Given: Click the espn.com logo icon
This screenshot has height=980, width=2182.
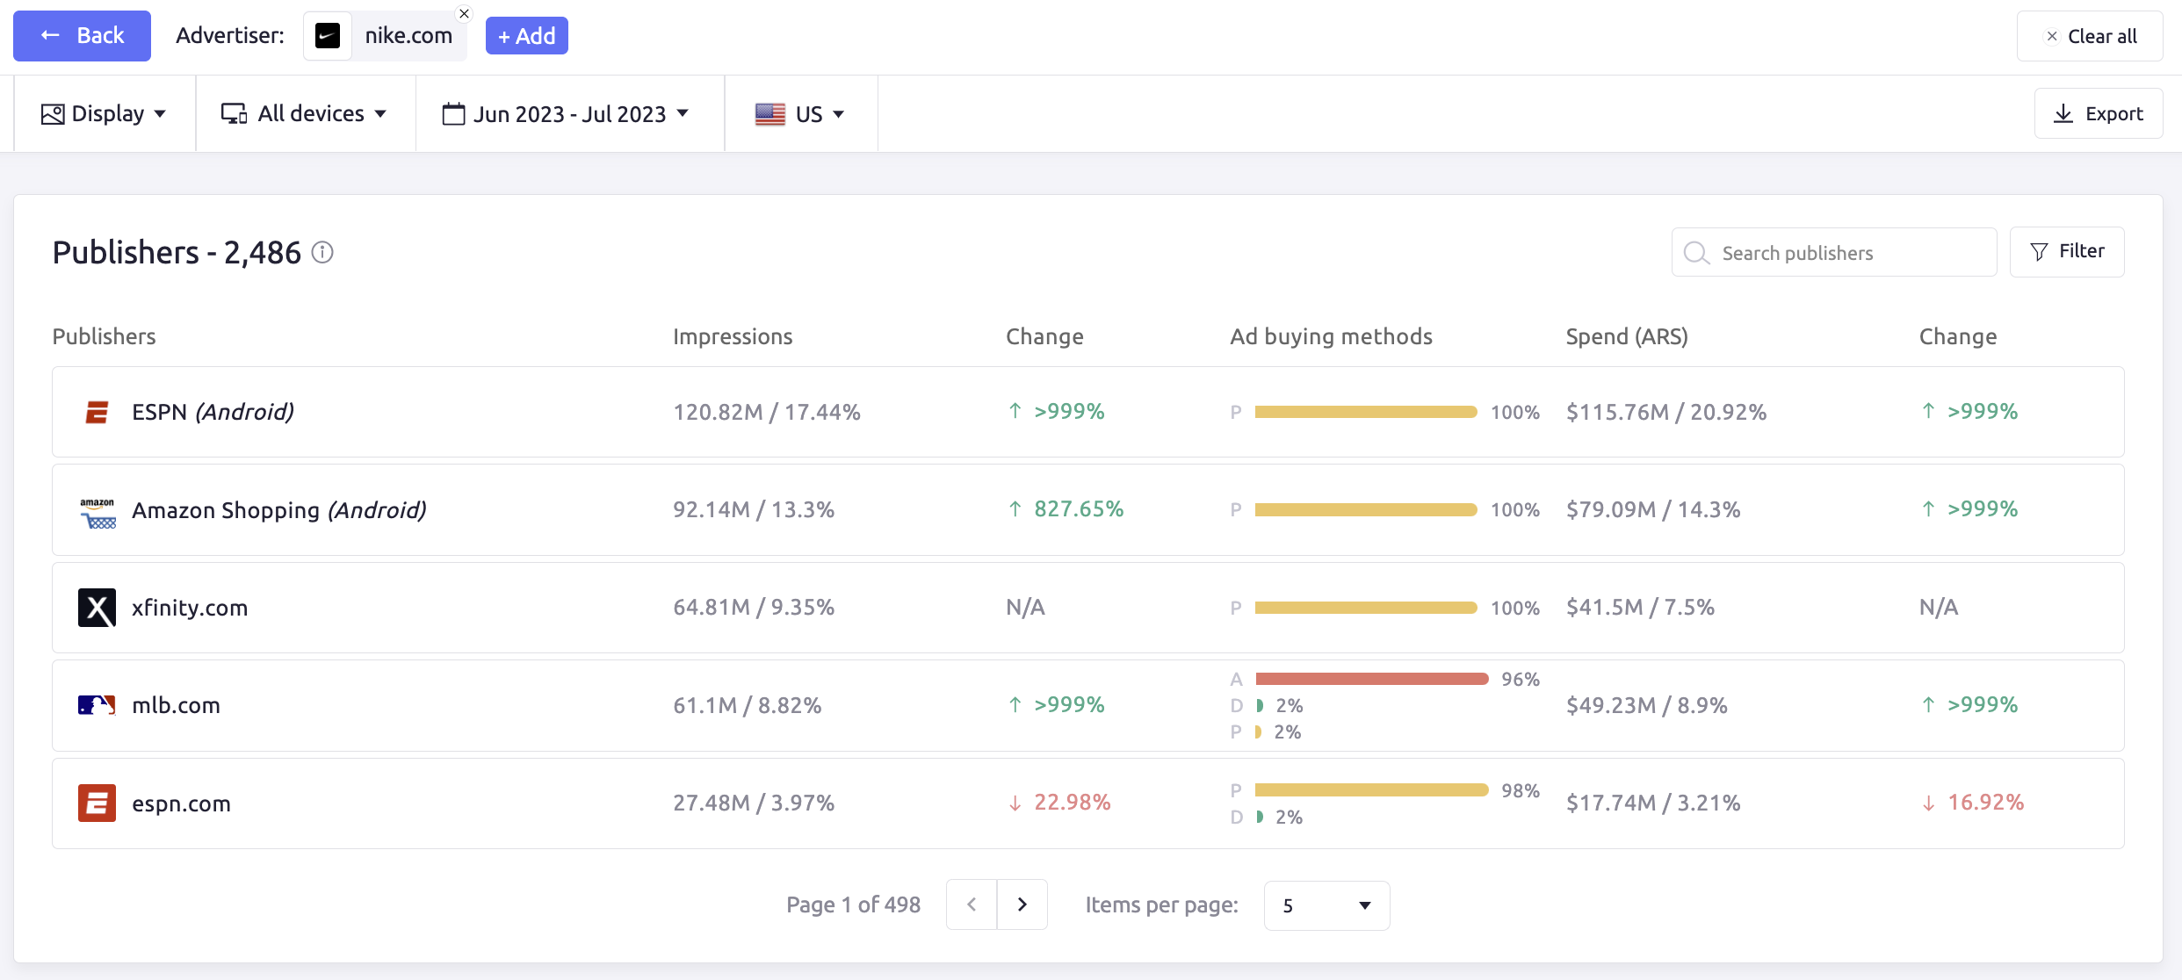Looking at the screenshot, I should pyautogui.click(x=97, y=803).
